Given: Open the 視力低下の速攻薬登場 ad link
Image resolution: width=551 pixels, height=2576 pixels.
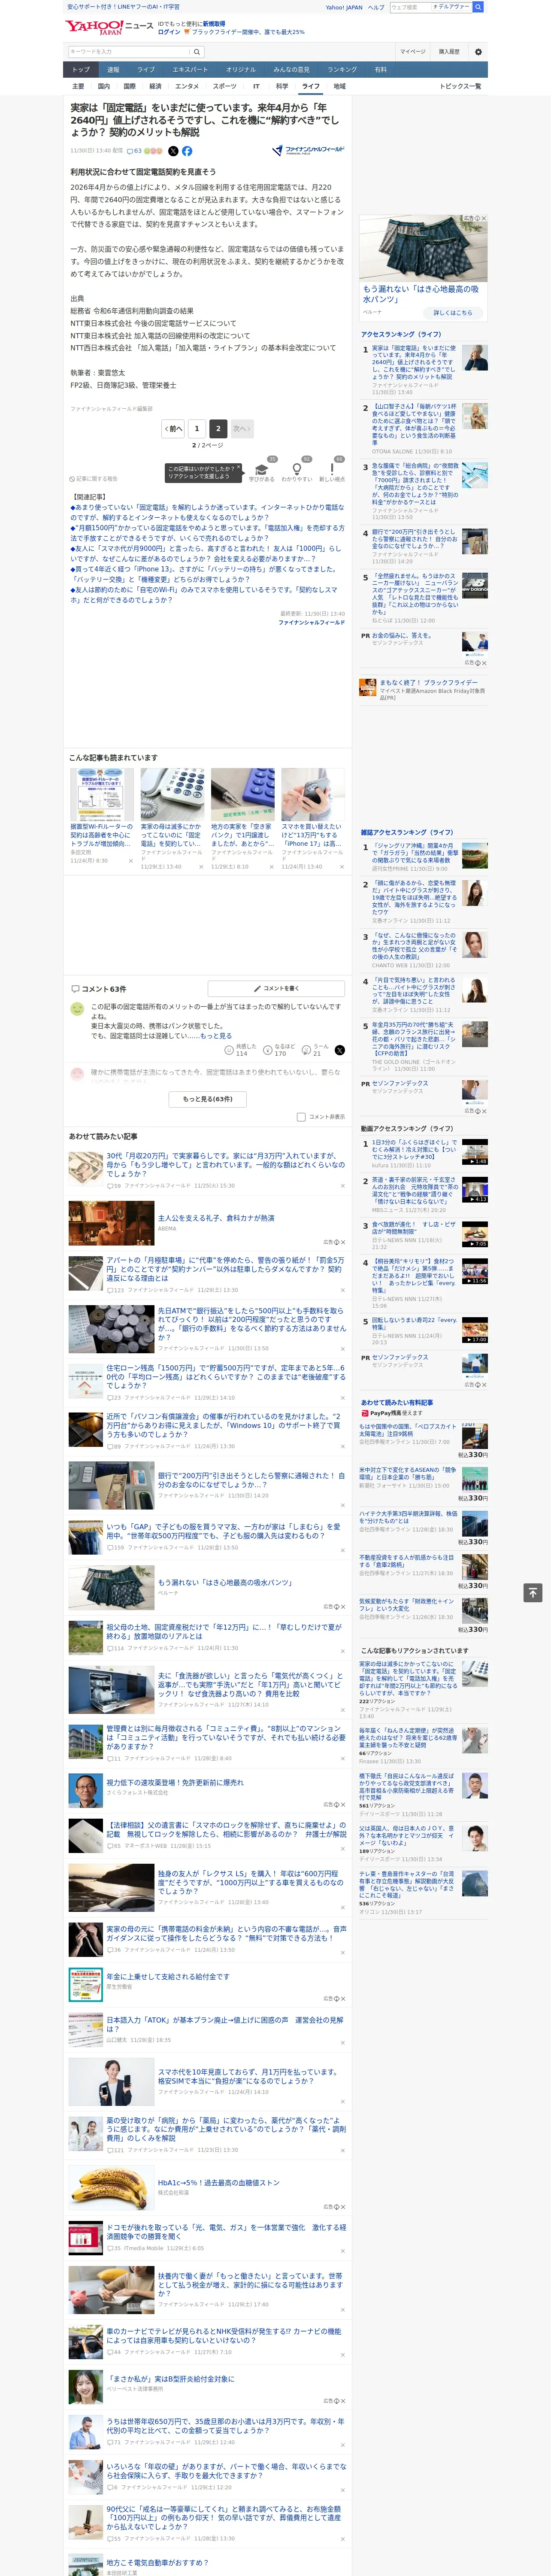Looking at the screenshot, I should tap(175, 1782).
